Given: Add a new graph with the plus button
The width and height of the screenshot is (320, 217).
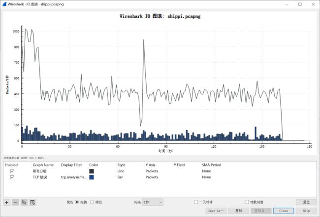Looking at the screenshot, I should (x=7, y=202).
